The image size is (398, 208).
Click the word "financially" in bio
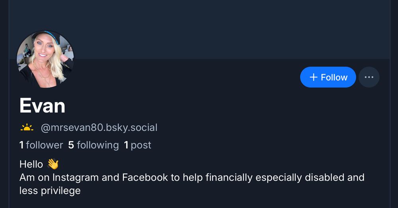pyautogui.click(x=229, y=177)
